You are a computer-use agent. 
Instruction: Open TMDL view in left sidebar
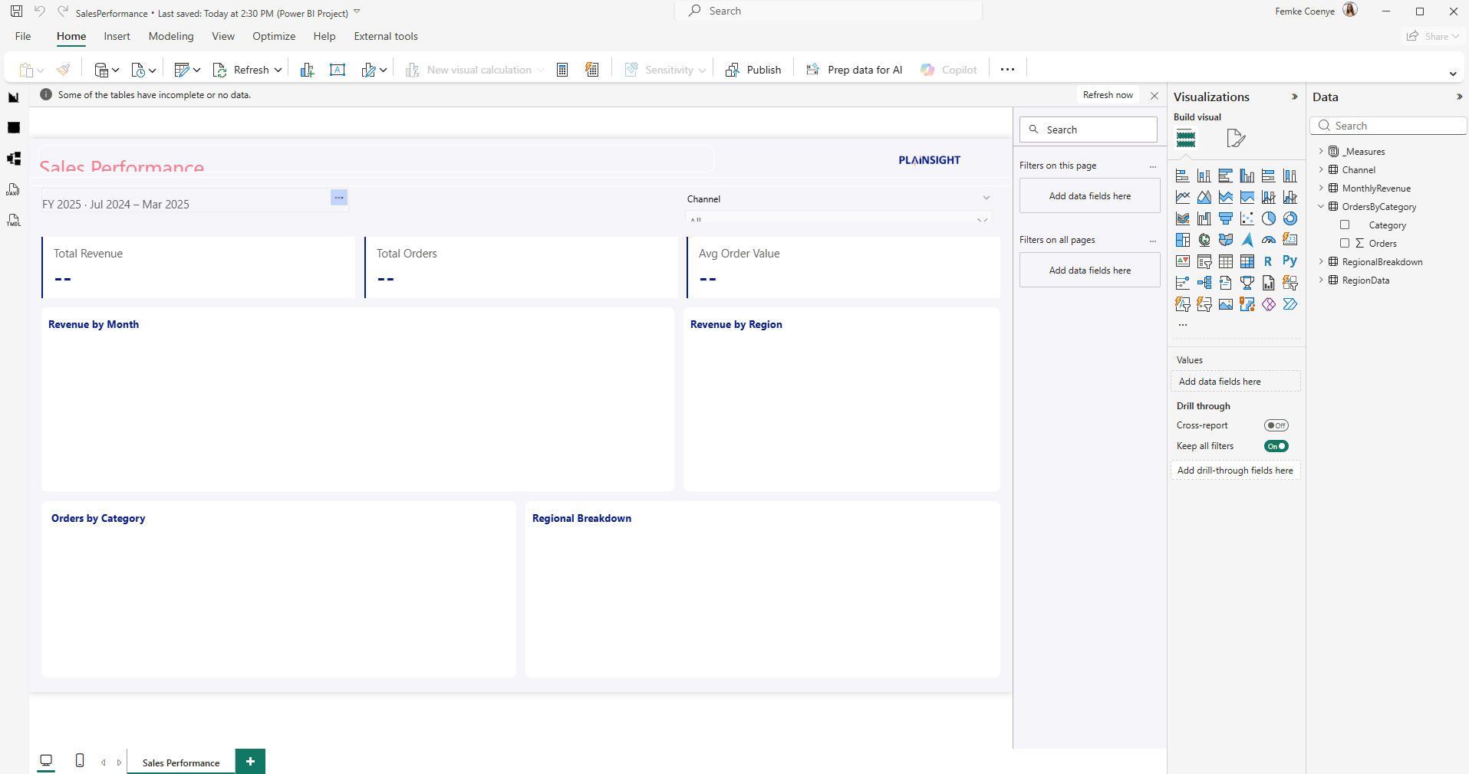[13, 220]
